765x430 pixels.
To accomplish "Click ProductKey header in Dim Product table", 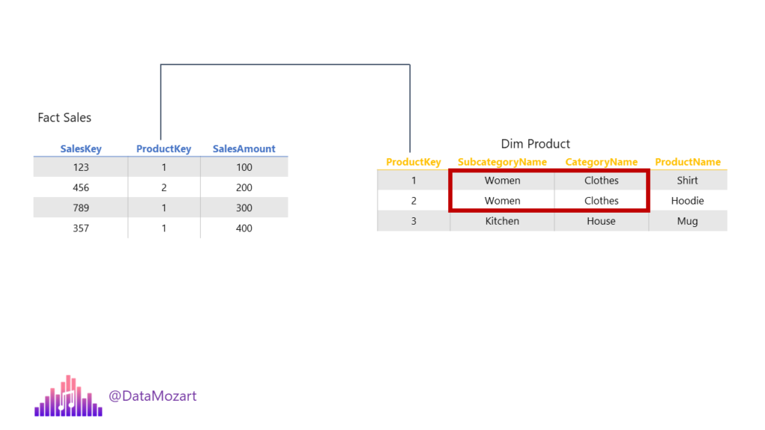I will point(413,162).
